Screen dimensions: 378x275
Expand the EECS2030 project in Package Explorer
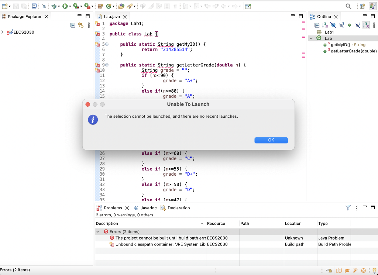click(x=3, y=32)
